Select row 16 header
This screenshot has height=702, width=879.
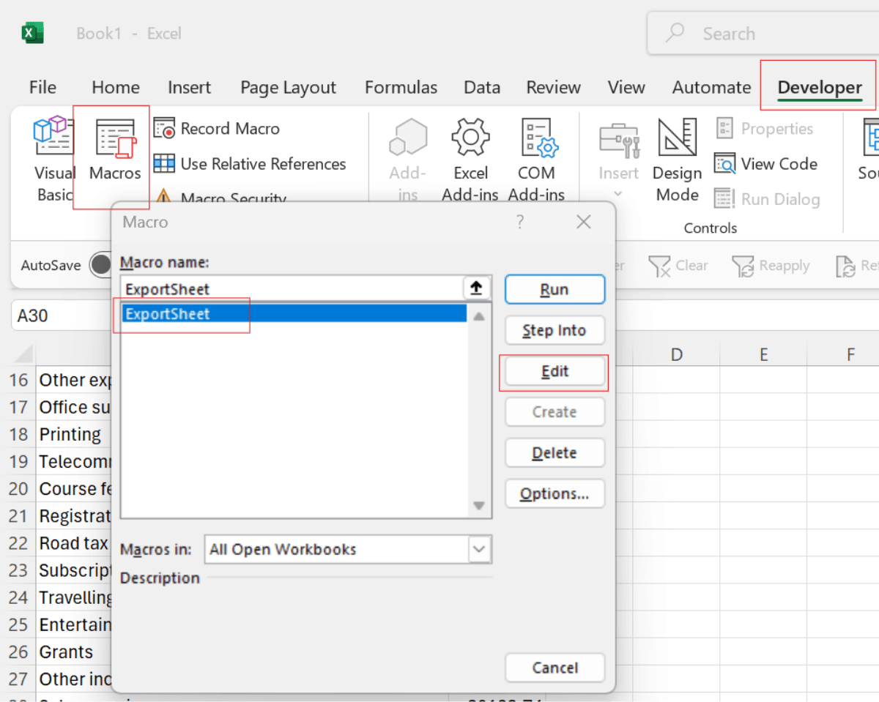(18, 380)
